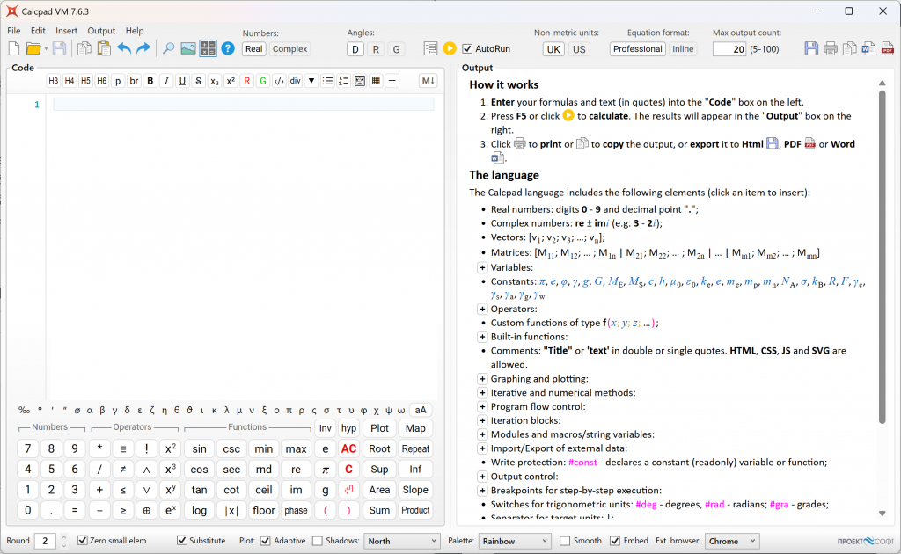901x554 pixels.
Task: Apply Italic formatting in Code toolbar
Action: (x=166, y=81)
